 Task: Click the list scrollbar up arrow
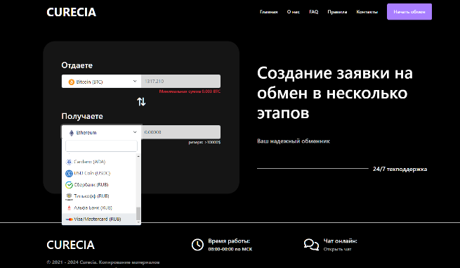click(138, 156)
